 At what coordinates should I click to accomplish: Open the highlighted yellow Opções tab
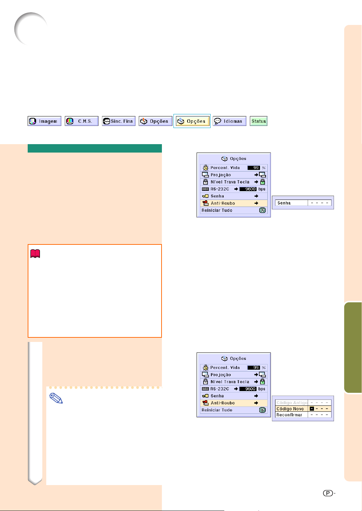tap(192, 121)
